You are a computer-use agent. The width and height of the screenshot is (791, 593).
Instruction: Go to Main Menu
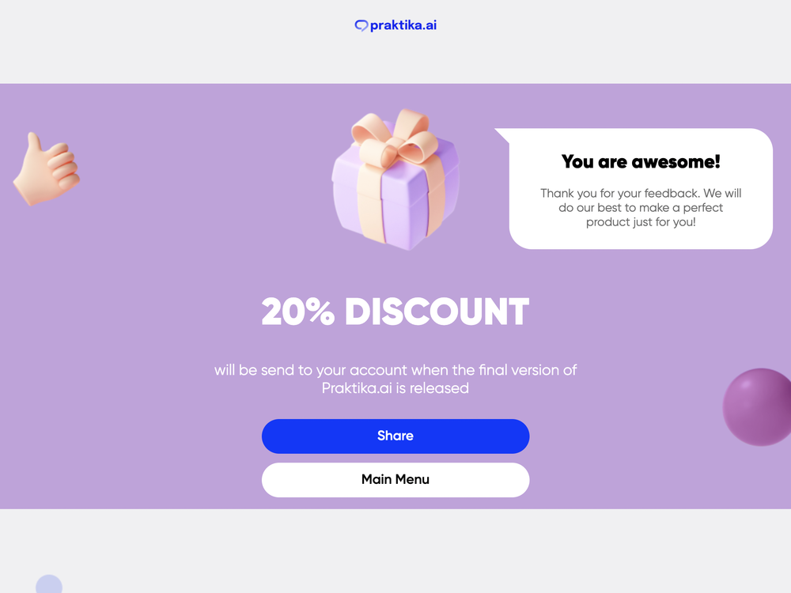point(395,479)
